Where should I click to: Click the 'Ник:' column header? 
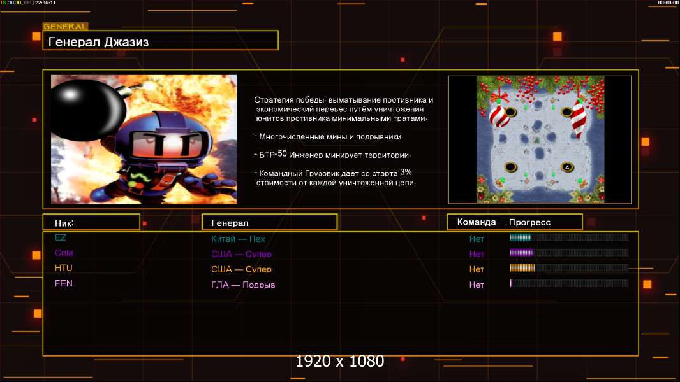(91, 222)
